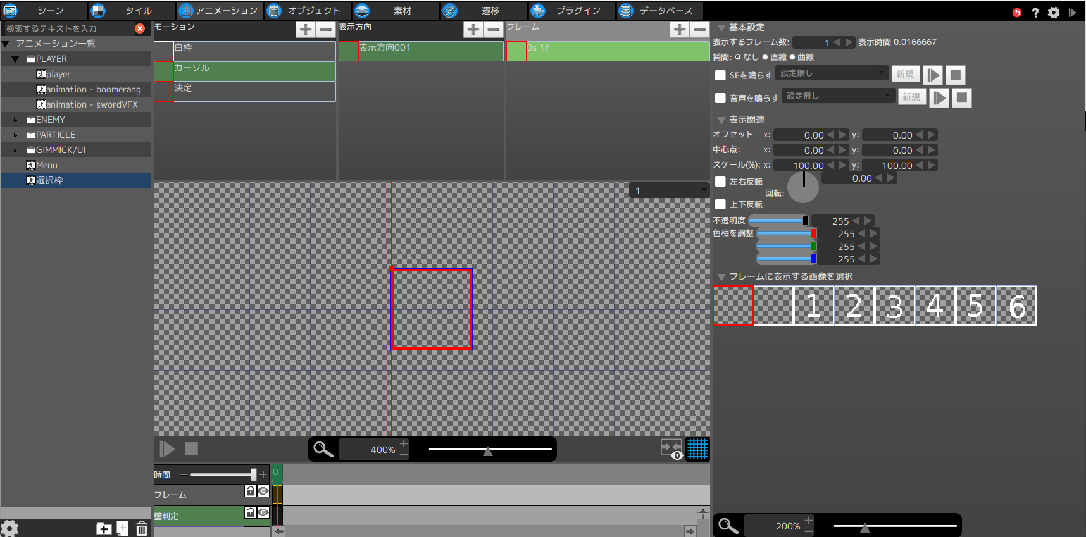
Task: Open settings gear in the top-right bar
Action: point(1054,12)
